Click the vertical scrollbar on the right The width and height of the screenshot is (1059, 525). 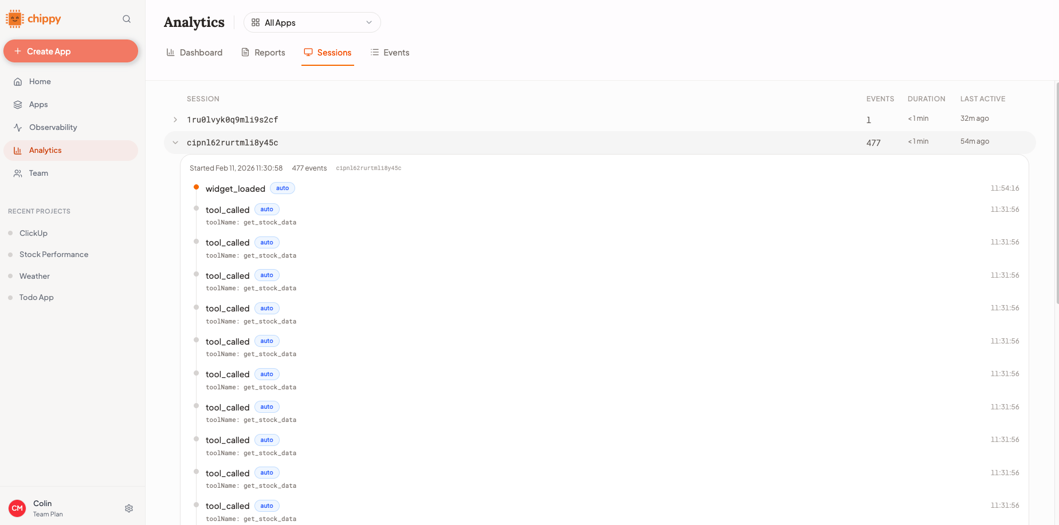pos(1057,193)
